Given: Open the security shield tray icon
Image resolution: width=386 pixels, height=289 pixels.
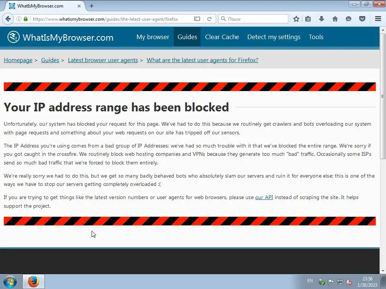Looking at the screenshot, I should pos(322,282).
